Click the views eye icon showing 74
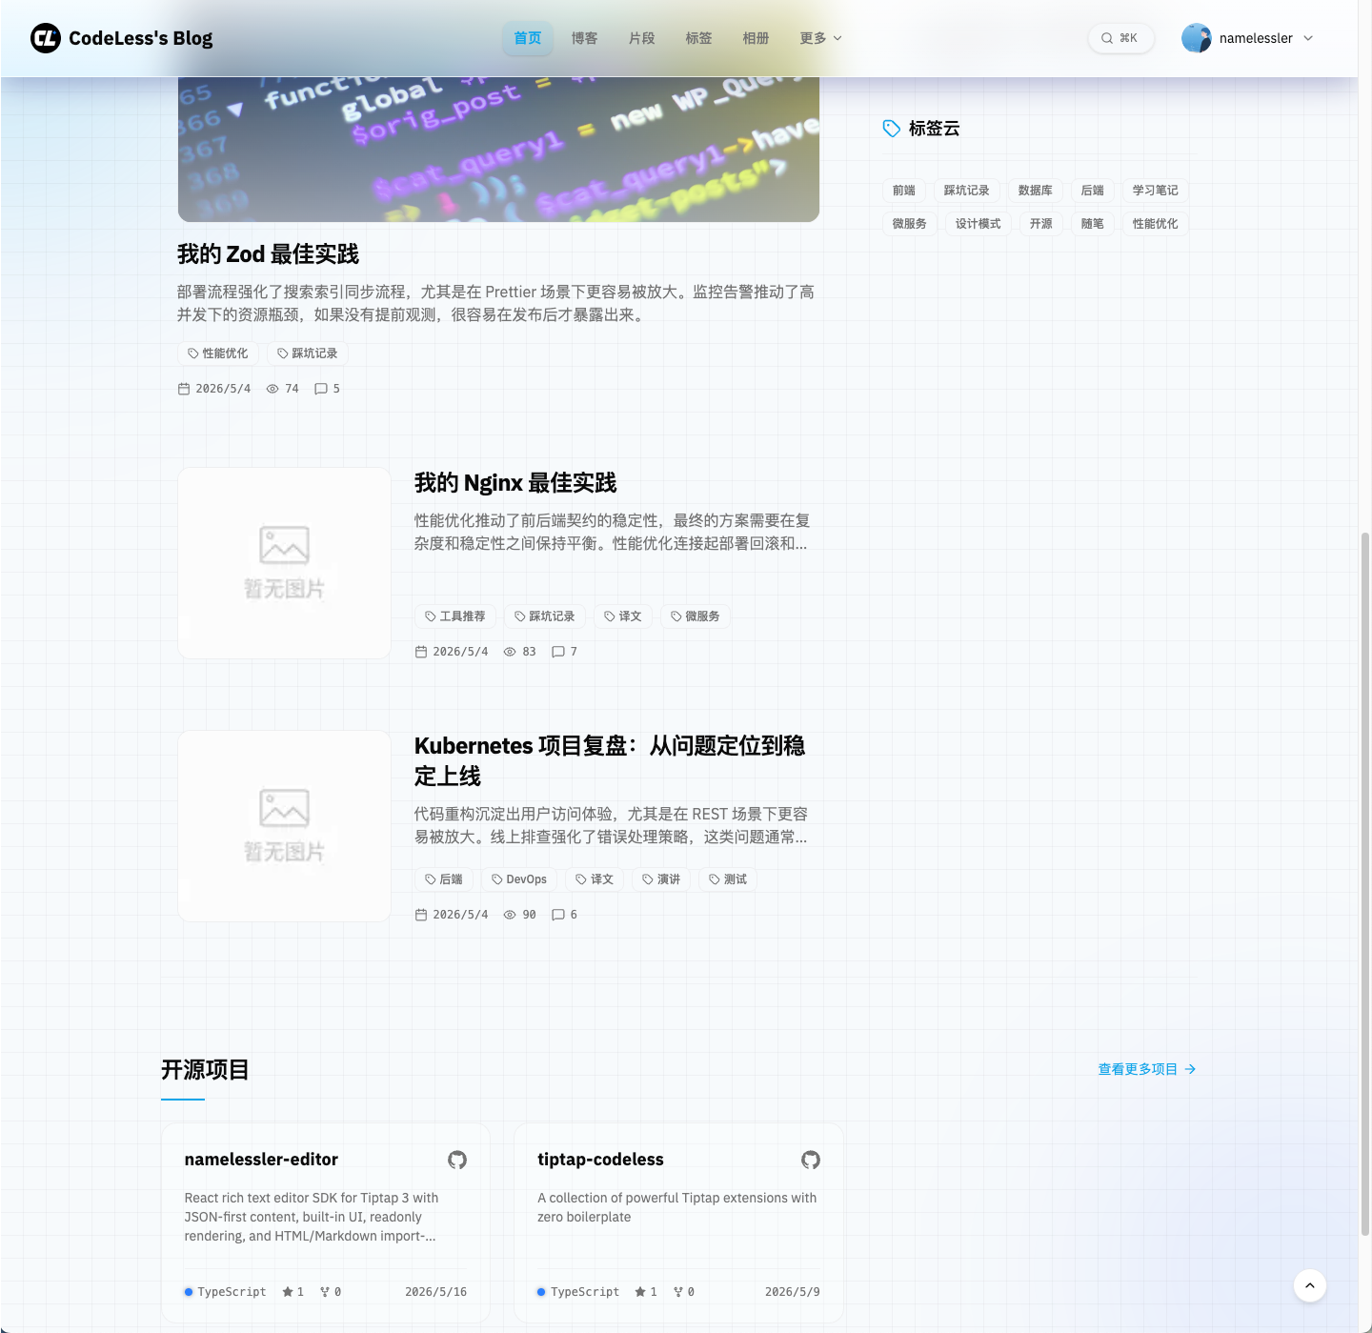The image size is (1372, 1333). (x=272, y=389)
